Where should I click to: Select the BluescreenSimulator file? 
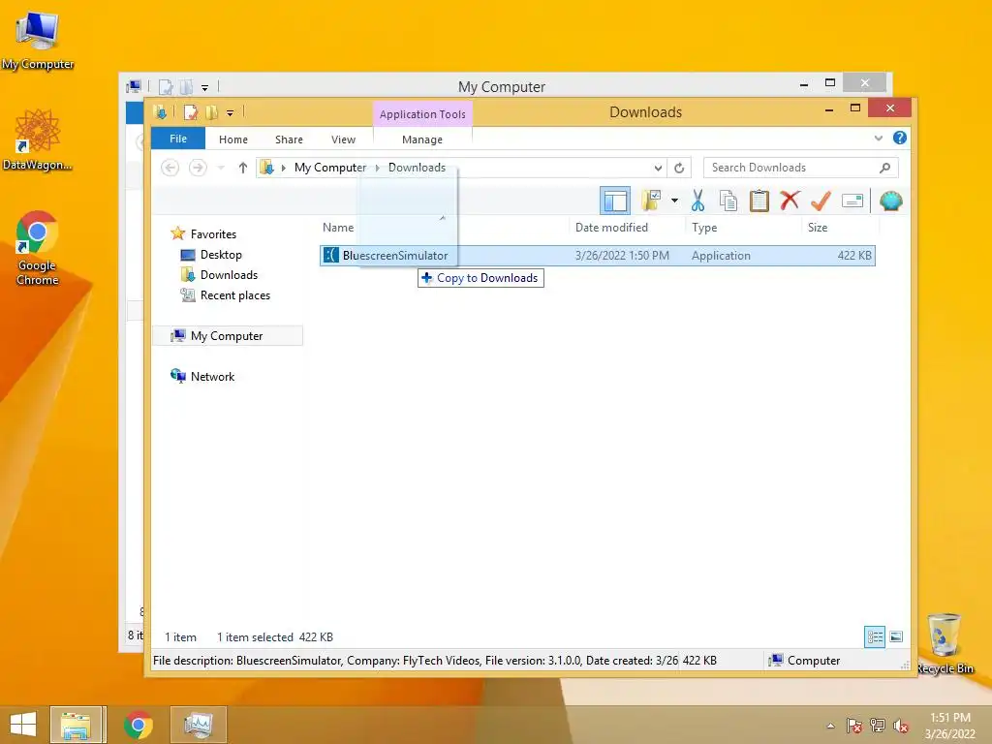coord(597,256)
